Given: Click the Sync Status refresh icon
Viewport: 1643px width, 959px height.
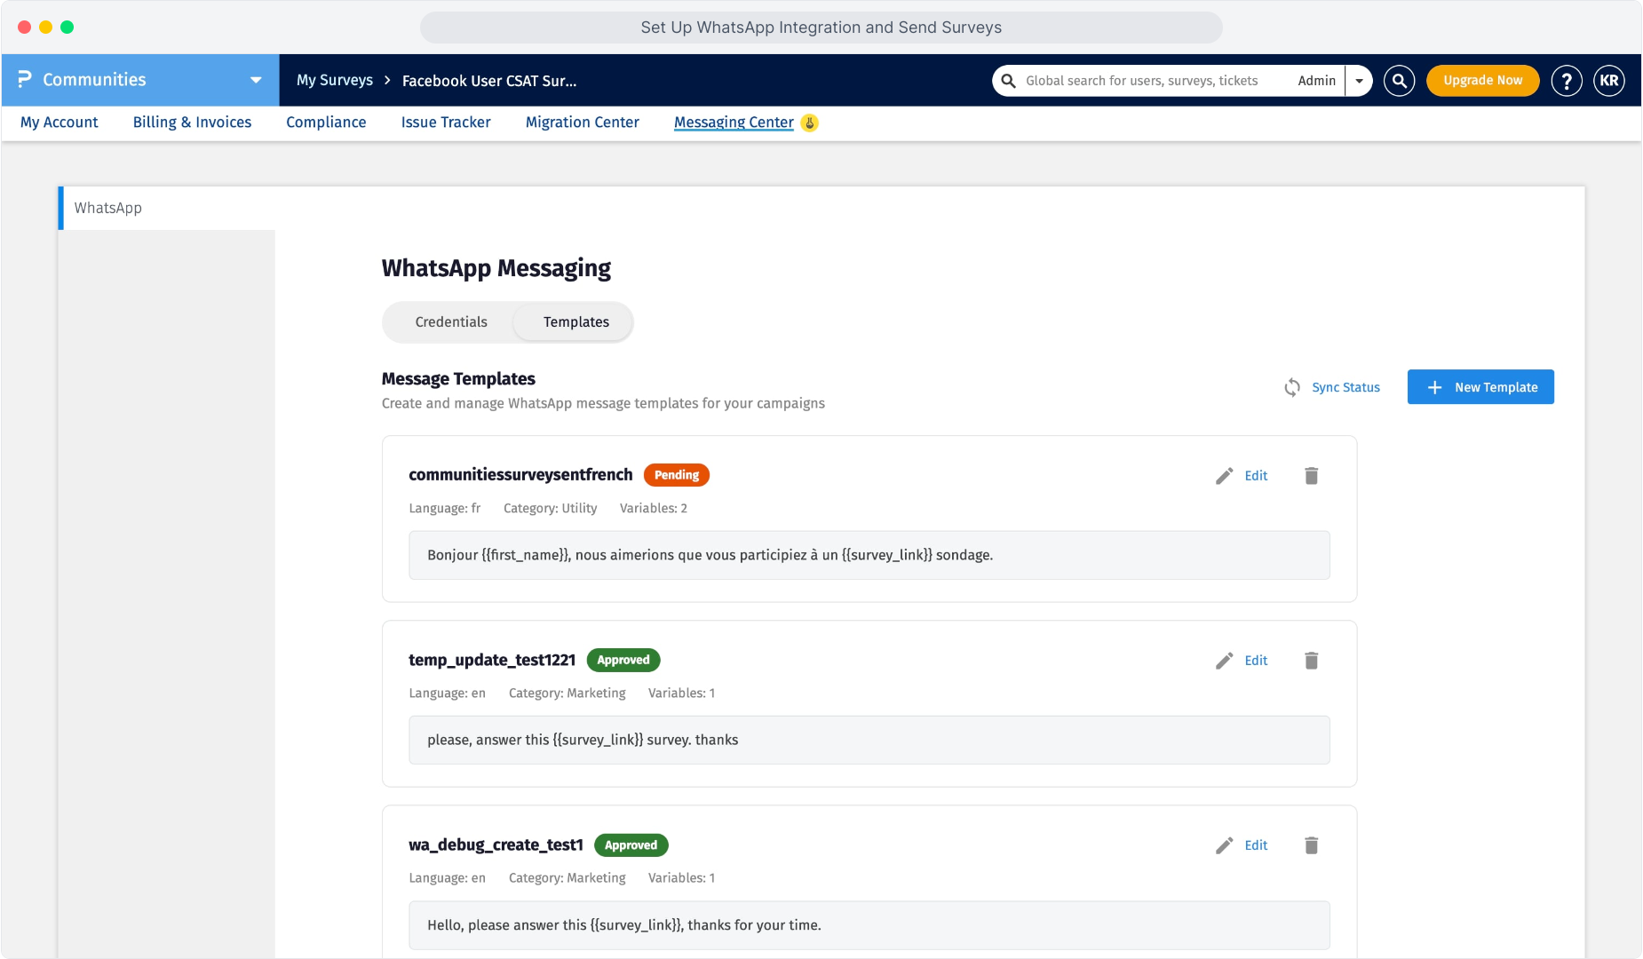Looking at the screenshot, I should click(1292, 387).
